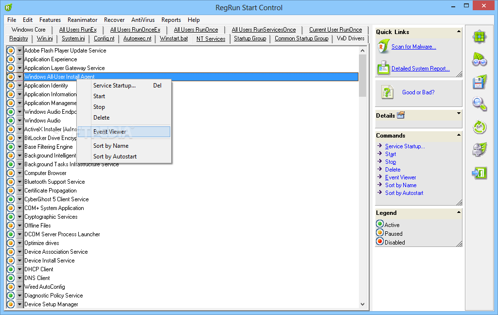
Task: Click the red Disabled legend icon
Action: 379,241
